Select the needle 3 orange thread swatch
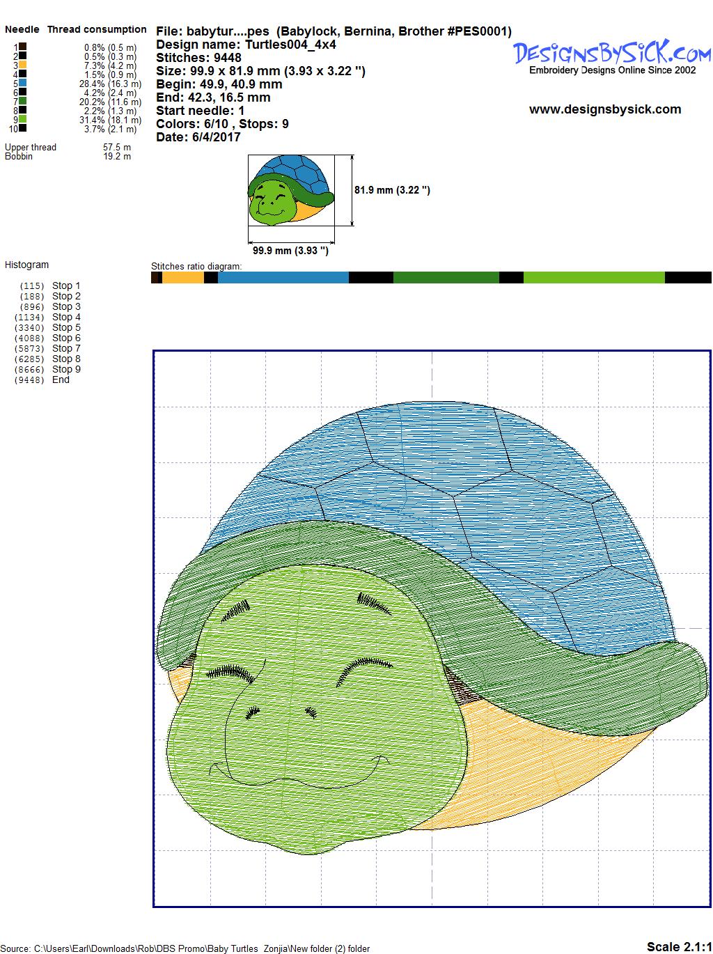The width and height of the screenshot is (713, 954). [x=23, y=65]
